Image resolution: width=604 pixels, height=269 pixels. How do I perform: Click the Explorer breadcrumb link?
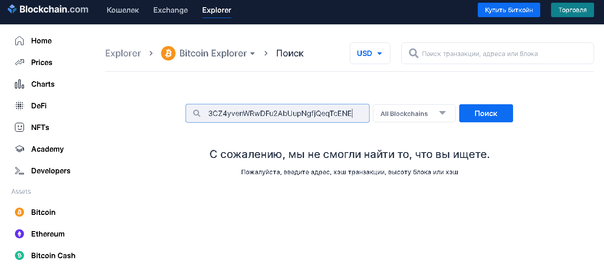pyautogui.click(x=123, y=54)
